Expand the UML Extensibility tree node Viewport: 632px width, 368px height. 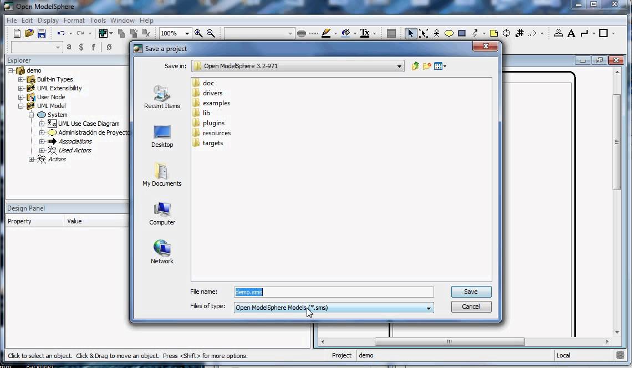pyautogui.click(x=21, y=88)
